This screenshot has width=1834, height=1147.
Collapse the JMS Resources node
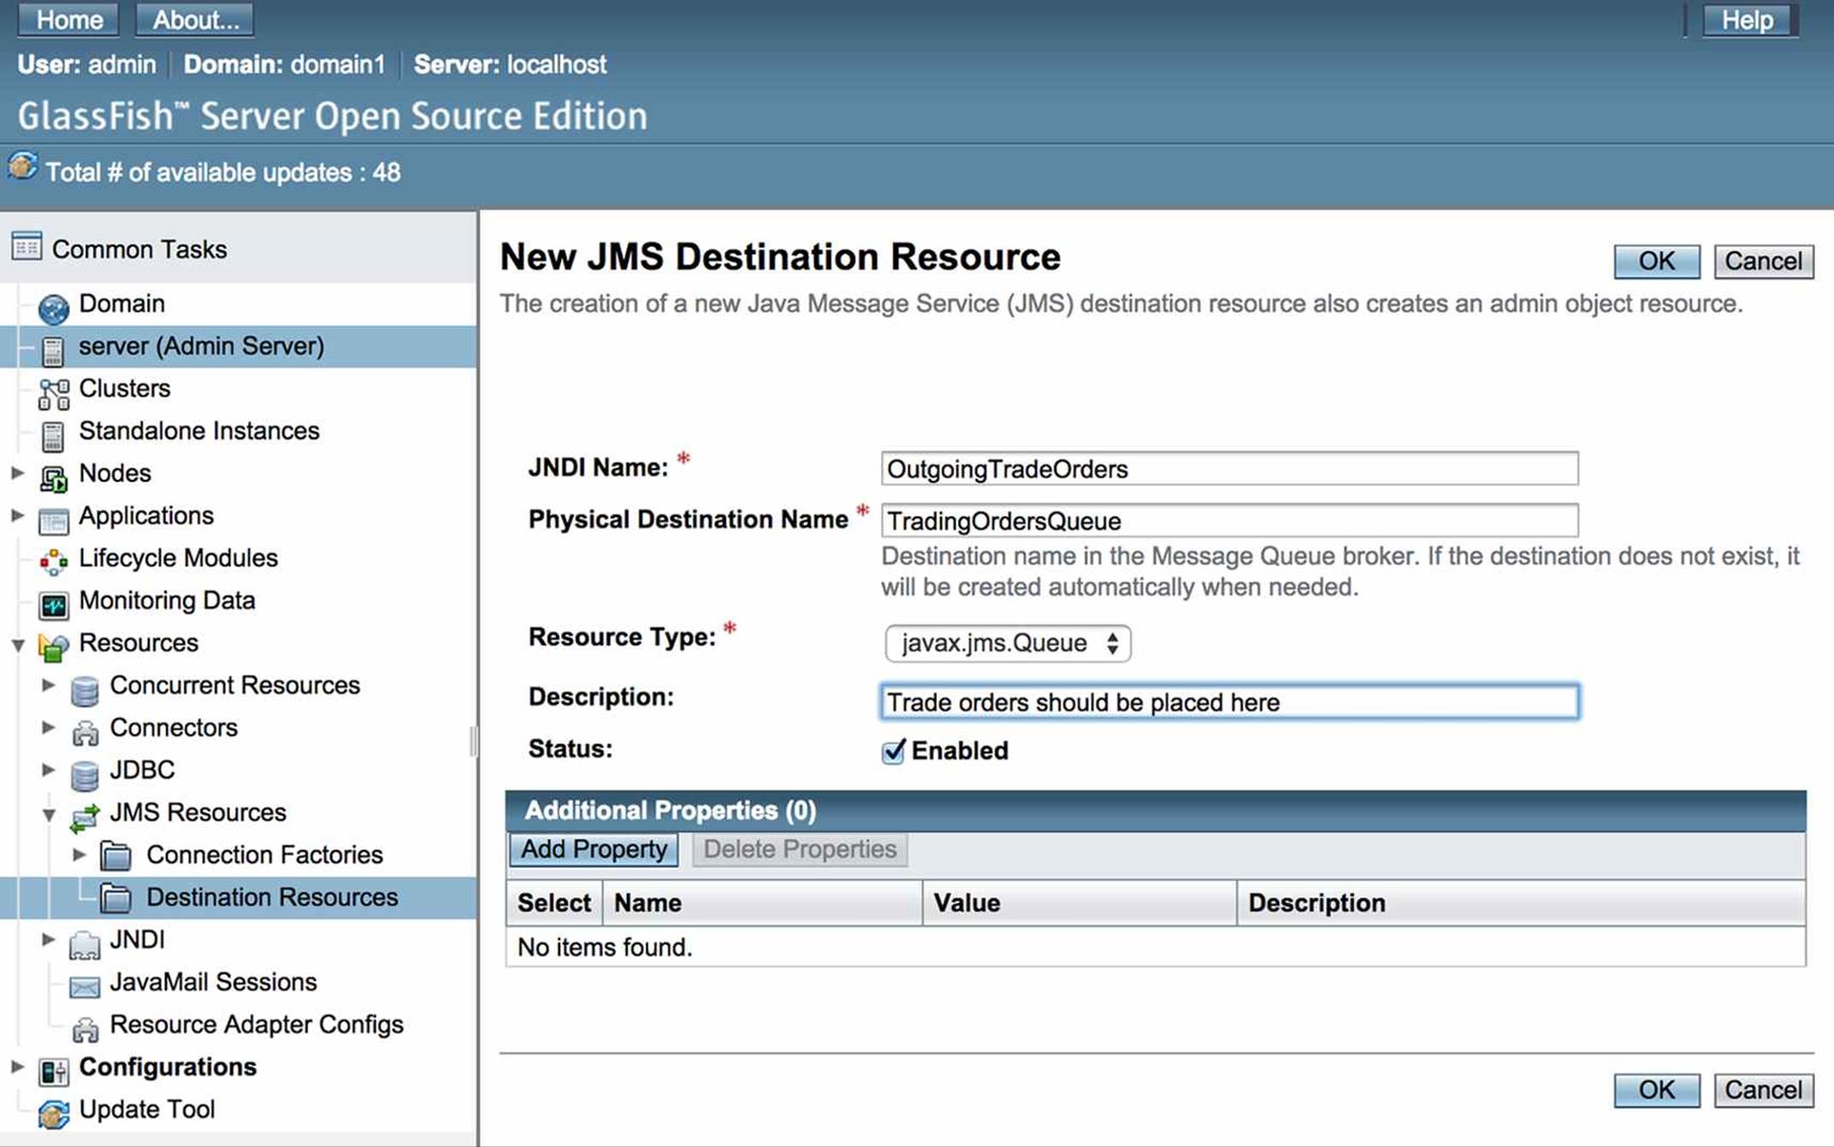(49, 813)
